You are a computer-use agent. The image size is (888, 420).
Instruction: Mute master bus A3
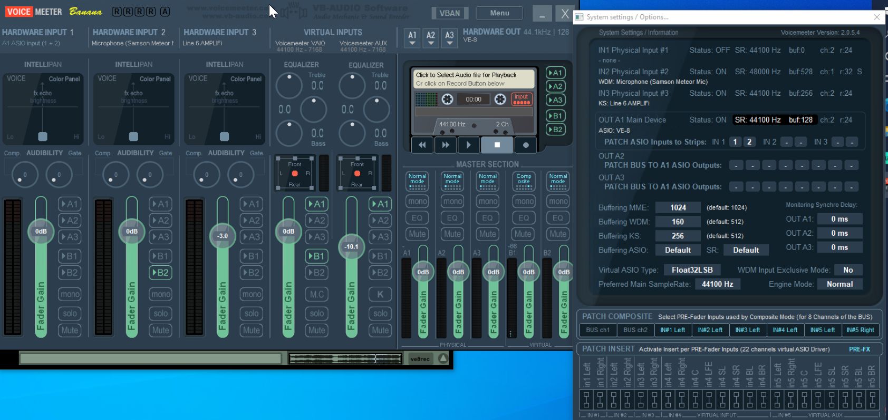pyautogui.click(x=487, y=234)
